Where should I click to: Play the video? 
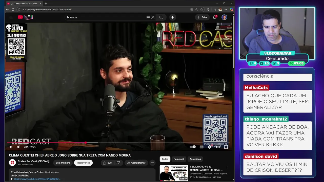[x=11, y=147]
